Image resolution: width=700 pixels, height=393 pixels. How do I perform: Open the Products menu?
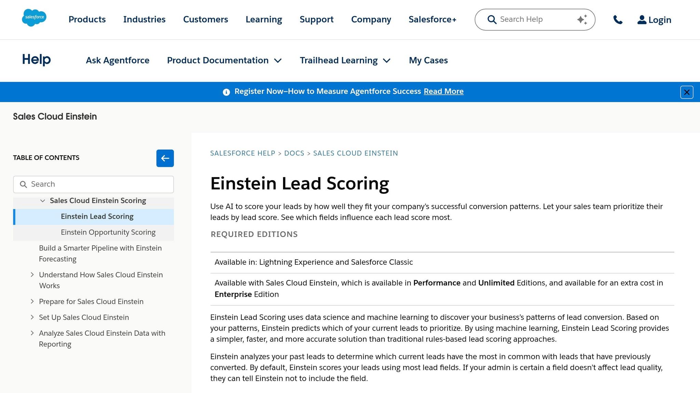[87, 19]
